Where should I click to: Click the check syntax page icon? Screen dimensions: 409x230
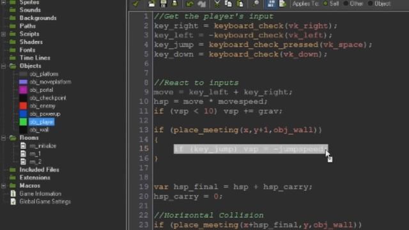(282, 4)
